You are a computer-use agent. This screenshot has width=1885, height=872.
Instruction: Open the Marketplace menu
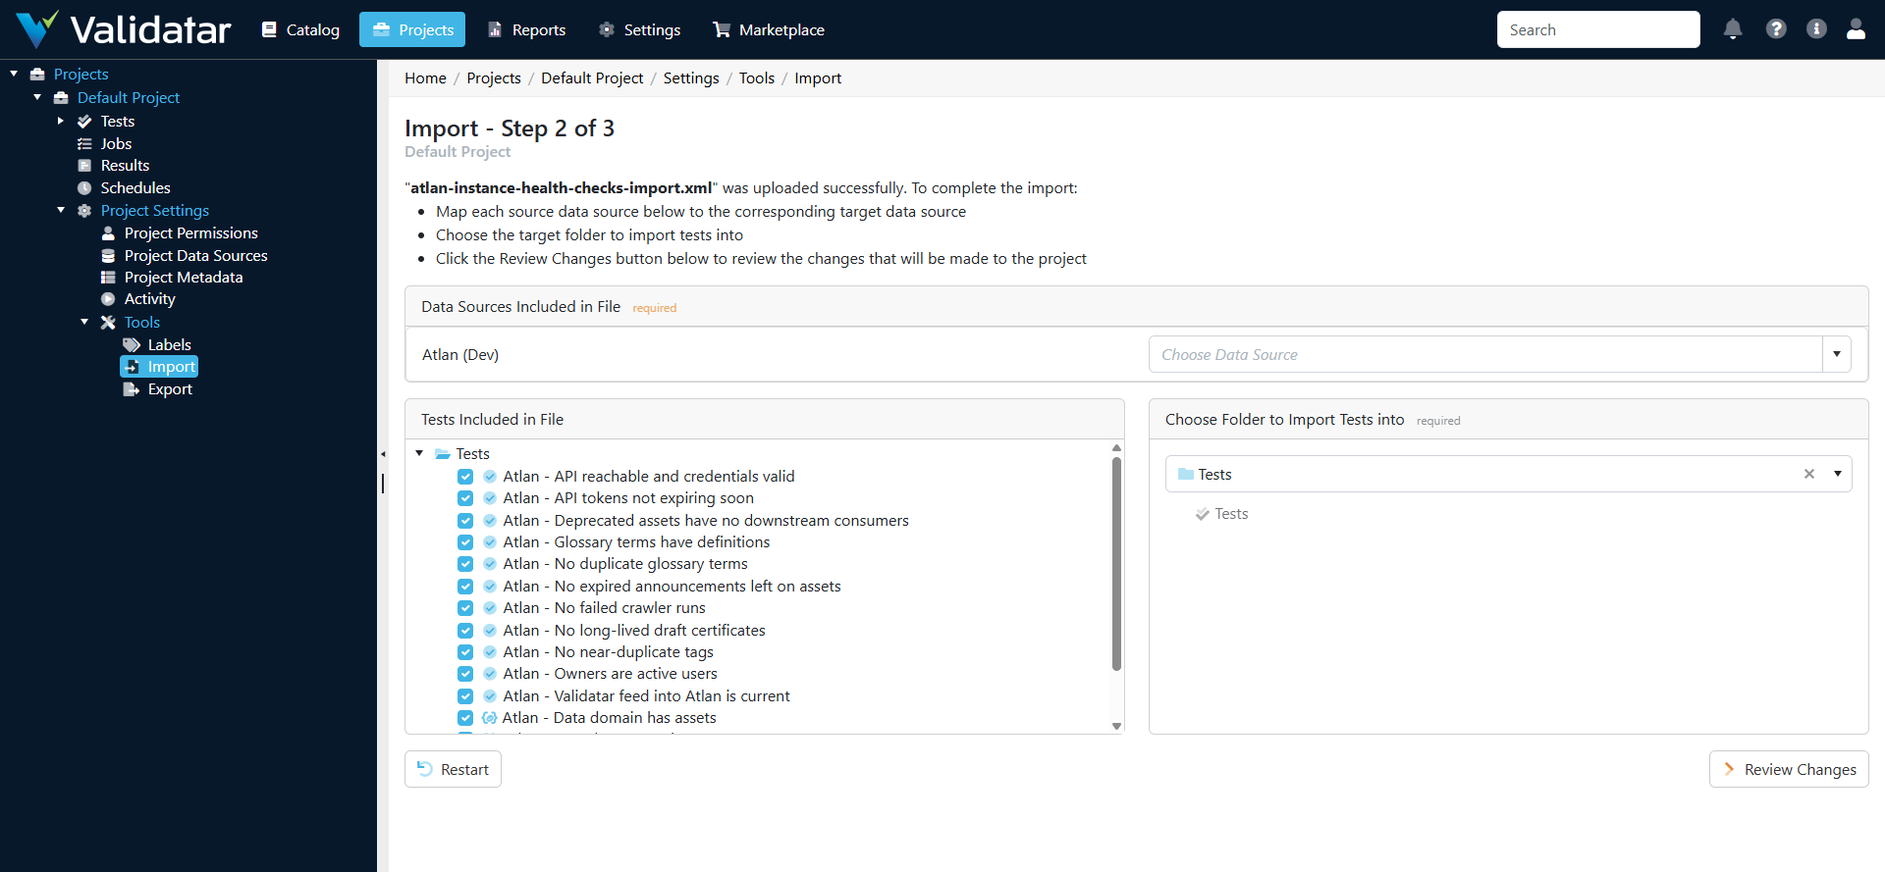tap(769, 29)
